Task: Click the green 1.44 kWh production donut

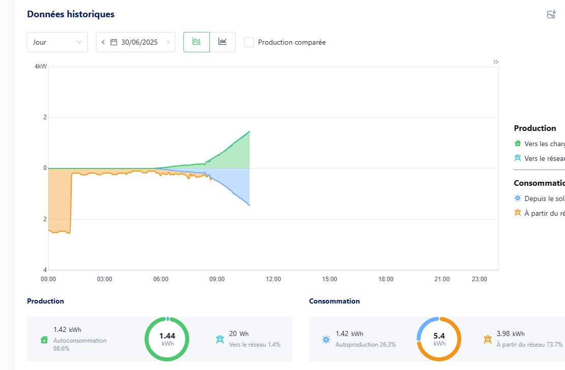Action: [167, 339]
